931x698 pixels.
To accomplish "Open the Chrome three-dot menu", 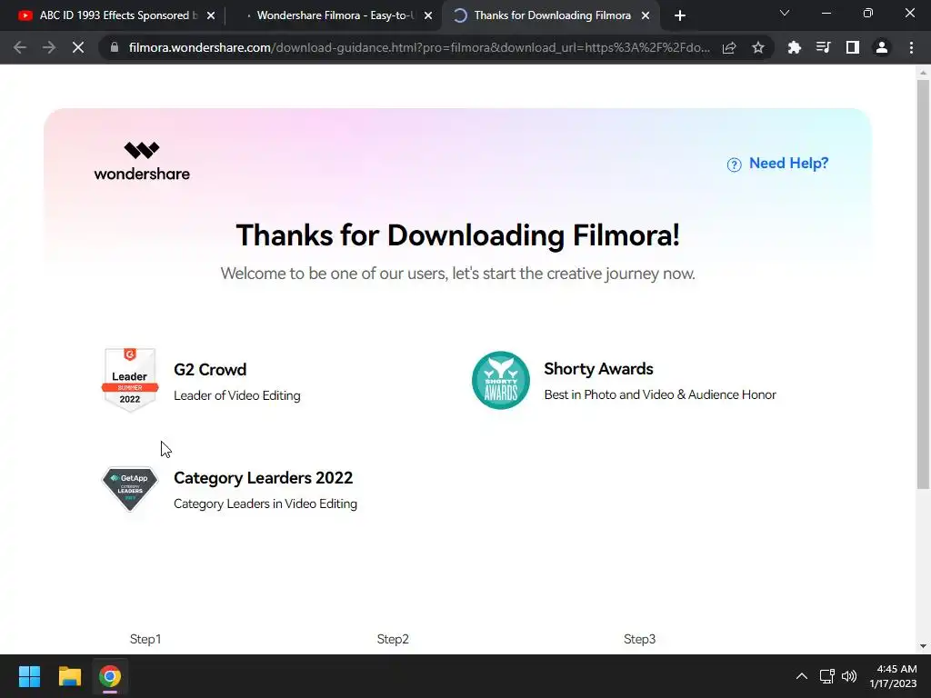I will pyautogui.click(x=911, y=47).
